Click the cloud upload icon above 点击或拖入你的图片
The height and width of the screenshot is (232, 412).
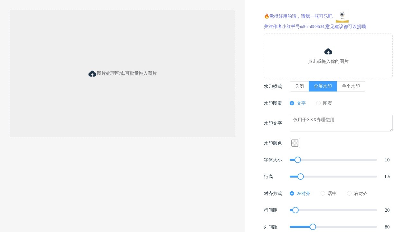[328, 52]
